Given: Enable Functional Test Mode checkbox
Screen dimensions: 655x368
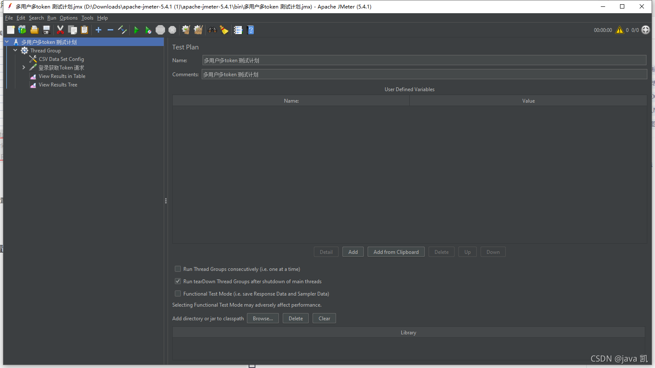Looking at the screenshot, I should point(178,293).
